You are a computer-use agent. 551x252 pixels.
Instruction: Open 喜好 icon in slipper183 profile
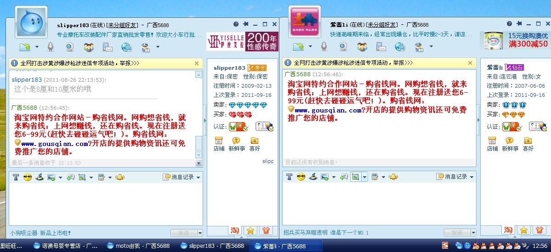[x=255, y=144]
